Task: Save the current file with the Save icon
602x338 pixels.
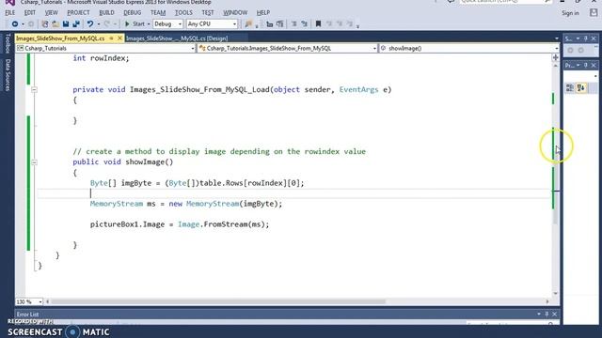Action: pos(66,24)
